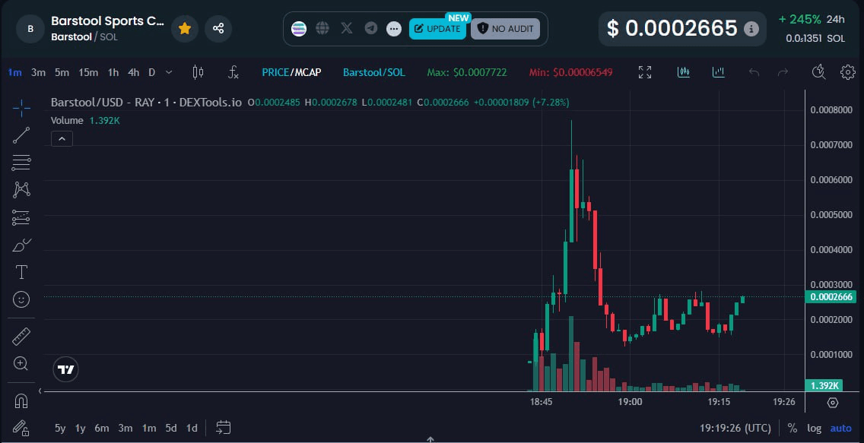
Task: Open the X (Twitter) social link
Action: (347, 28)
